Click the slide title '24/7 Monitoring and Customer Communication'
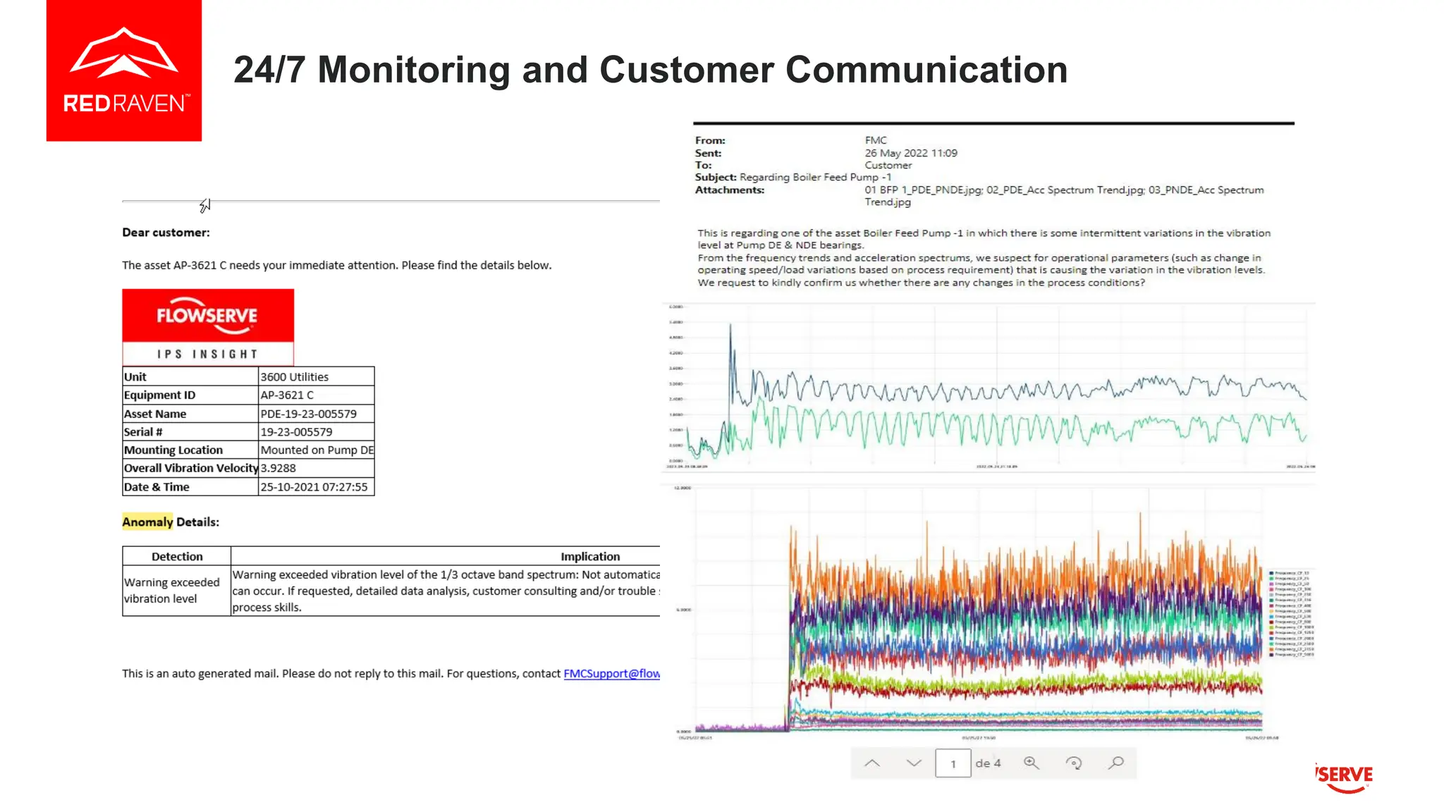Screen dimensions: 1444x812 tap(650, 70)
